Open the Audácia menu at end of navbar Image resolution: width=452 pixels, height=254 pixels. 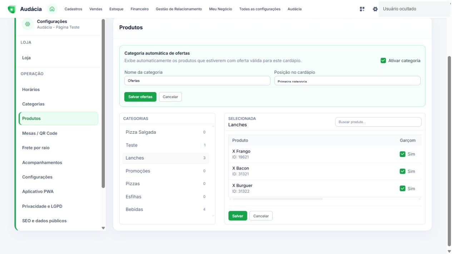tap(294, 9)
